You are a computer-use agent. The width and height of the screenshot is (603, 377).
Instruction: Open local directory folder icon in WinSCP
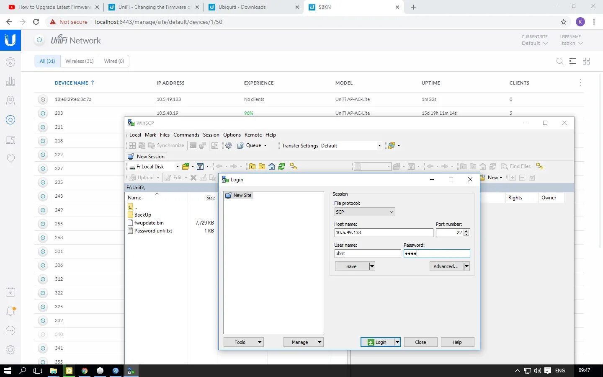click(186, 166)
